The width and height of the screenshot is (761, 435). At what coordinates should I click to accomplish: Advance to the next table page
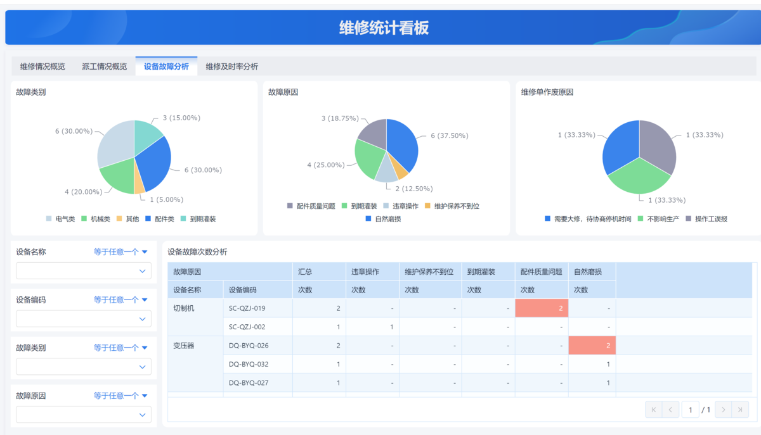724,410
